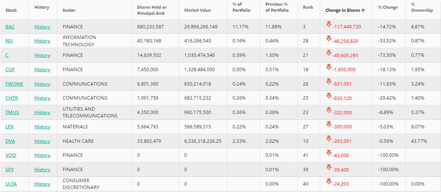Click the red decrease arrow for COF

[329, 67]
